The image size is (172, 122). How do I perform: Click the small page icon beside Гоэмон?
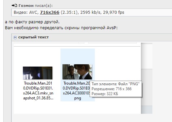point(16,5)
